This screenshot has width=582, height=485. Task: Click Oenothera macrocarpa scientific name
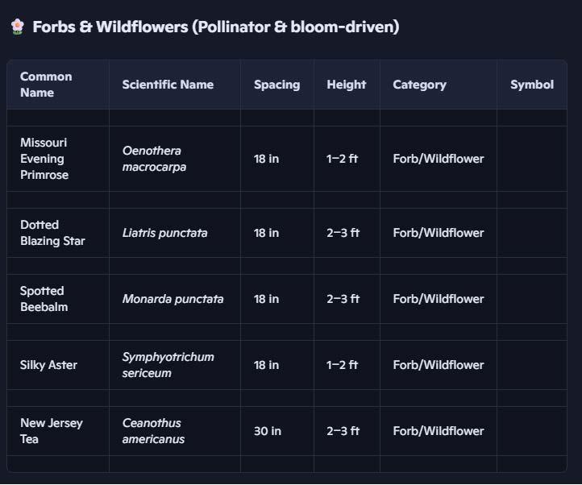pyautogui.click(x=154, y=159)
